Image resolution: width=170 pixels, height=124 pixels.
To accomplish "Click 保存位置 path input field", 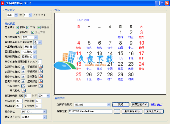I will click(90, 111).
